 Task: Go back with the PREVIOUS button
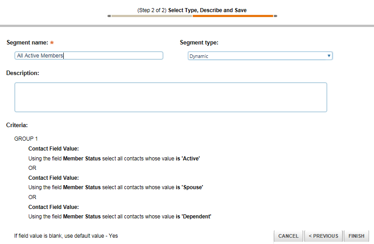323,236
